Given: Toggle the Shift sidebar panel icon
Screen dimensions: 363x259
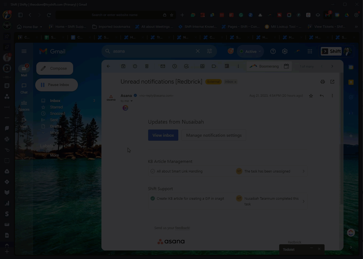Looking at the screenshot, I should [x=20, y=15].
